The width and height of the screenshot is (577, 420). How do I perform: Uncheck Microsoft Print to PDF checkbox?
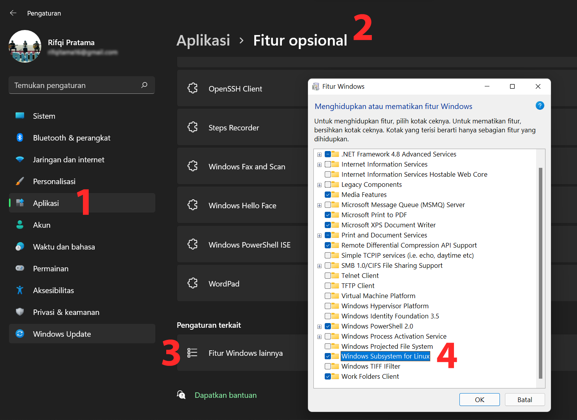click(328, 215)
